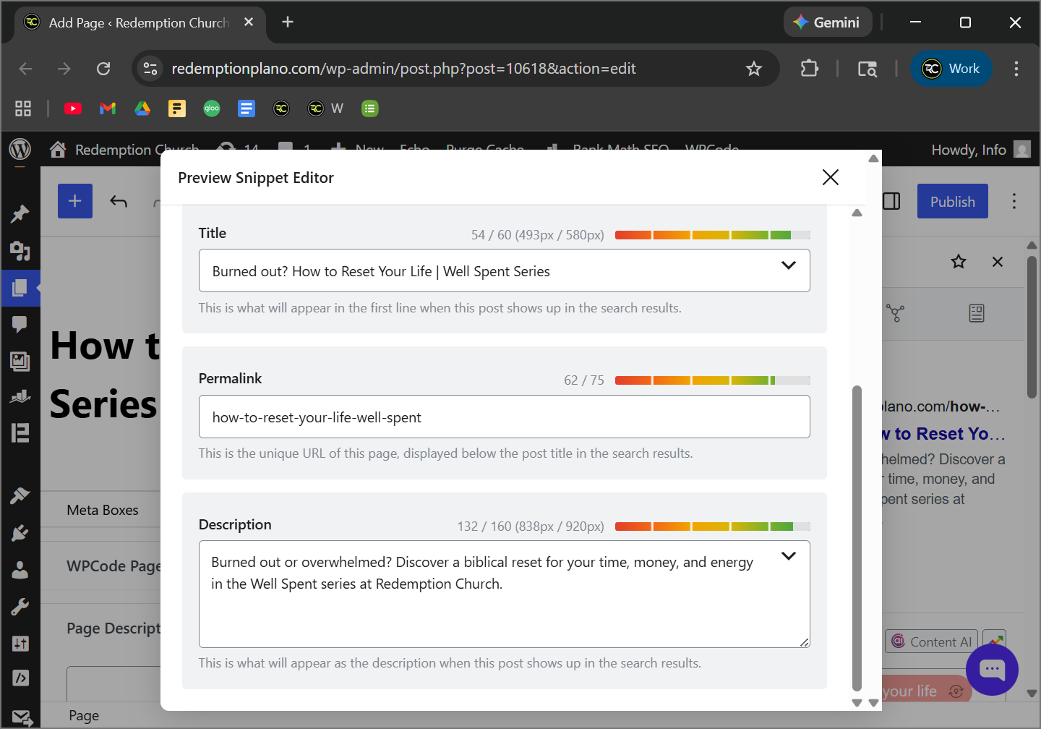Open Users in the admin sidebar
The height and width of the screenshot is (729, 1041).
point(20,570)
